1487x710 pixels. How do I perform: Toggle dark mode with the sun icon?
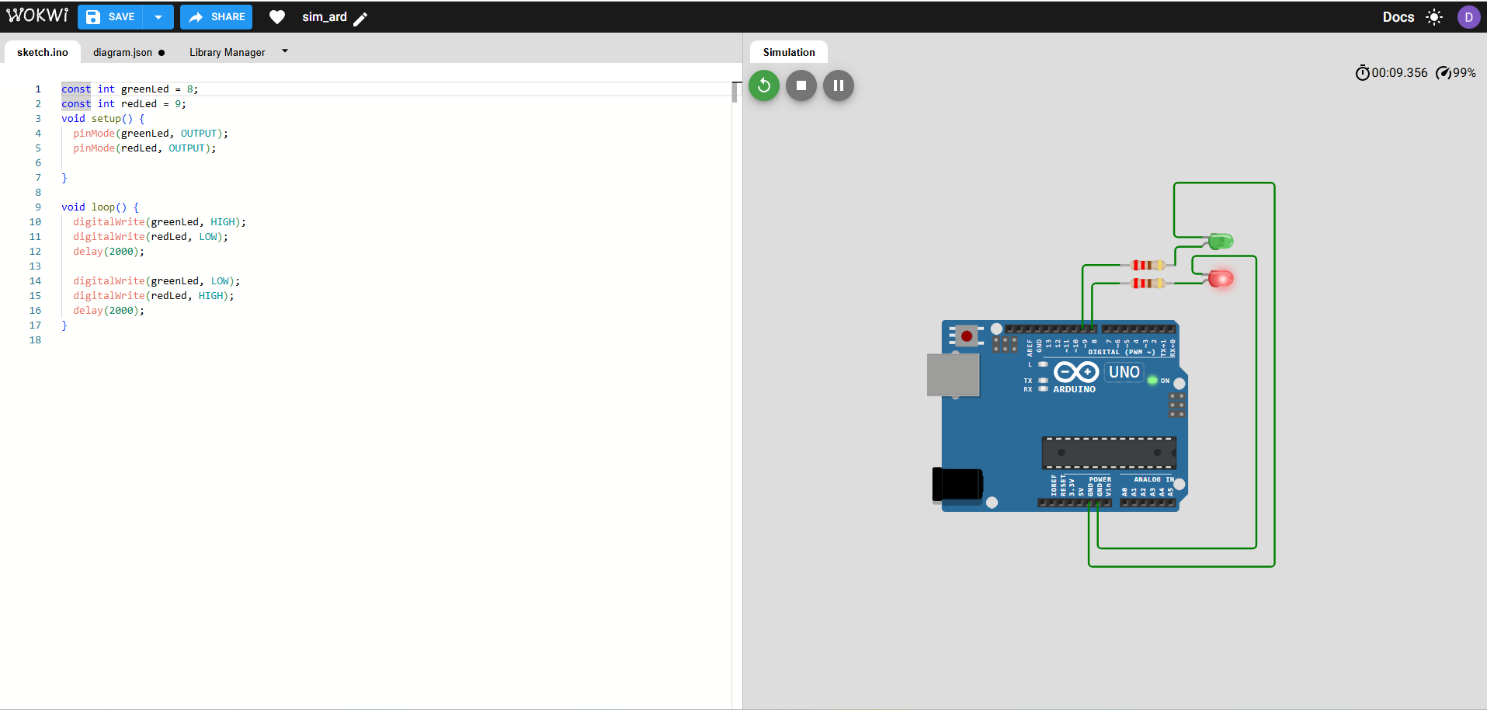[x=1434, y=16]
